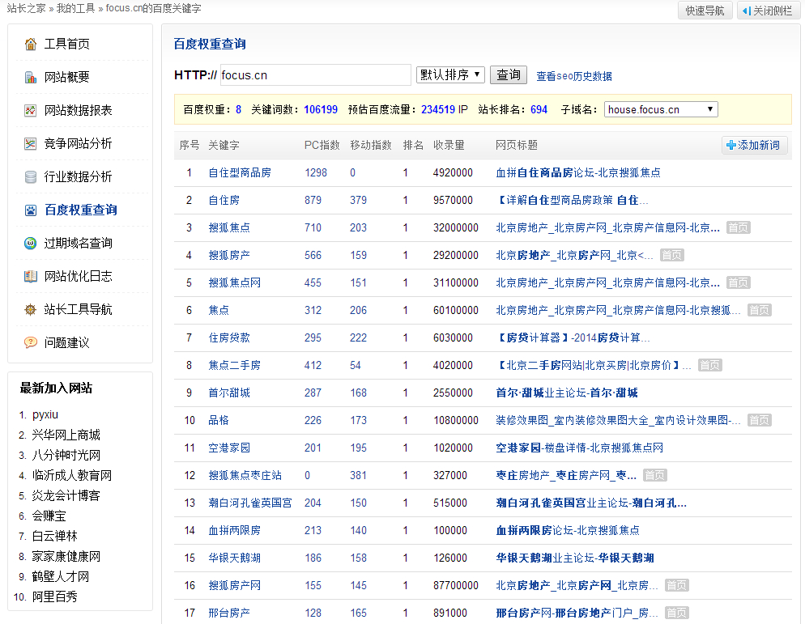The height and width of the screenshot is (624, 805).
Task: Click the bar chart icon for 网站概要
Action: coord(31,78)
